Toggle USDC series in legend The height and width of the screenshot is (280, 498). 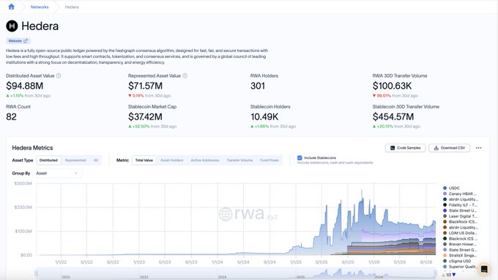[x=451, y=188]
